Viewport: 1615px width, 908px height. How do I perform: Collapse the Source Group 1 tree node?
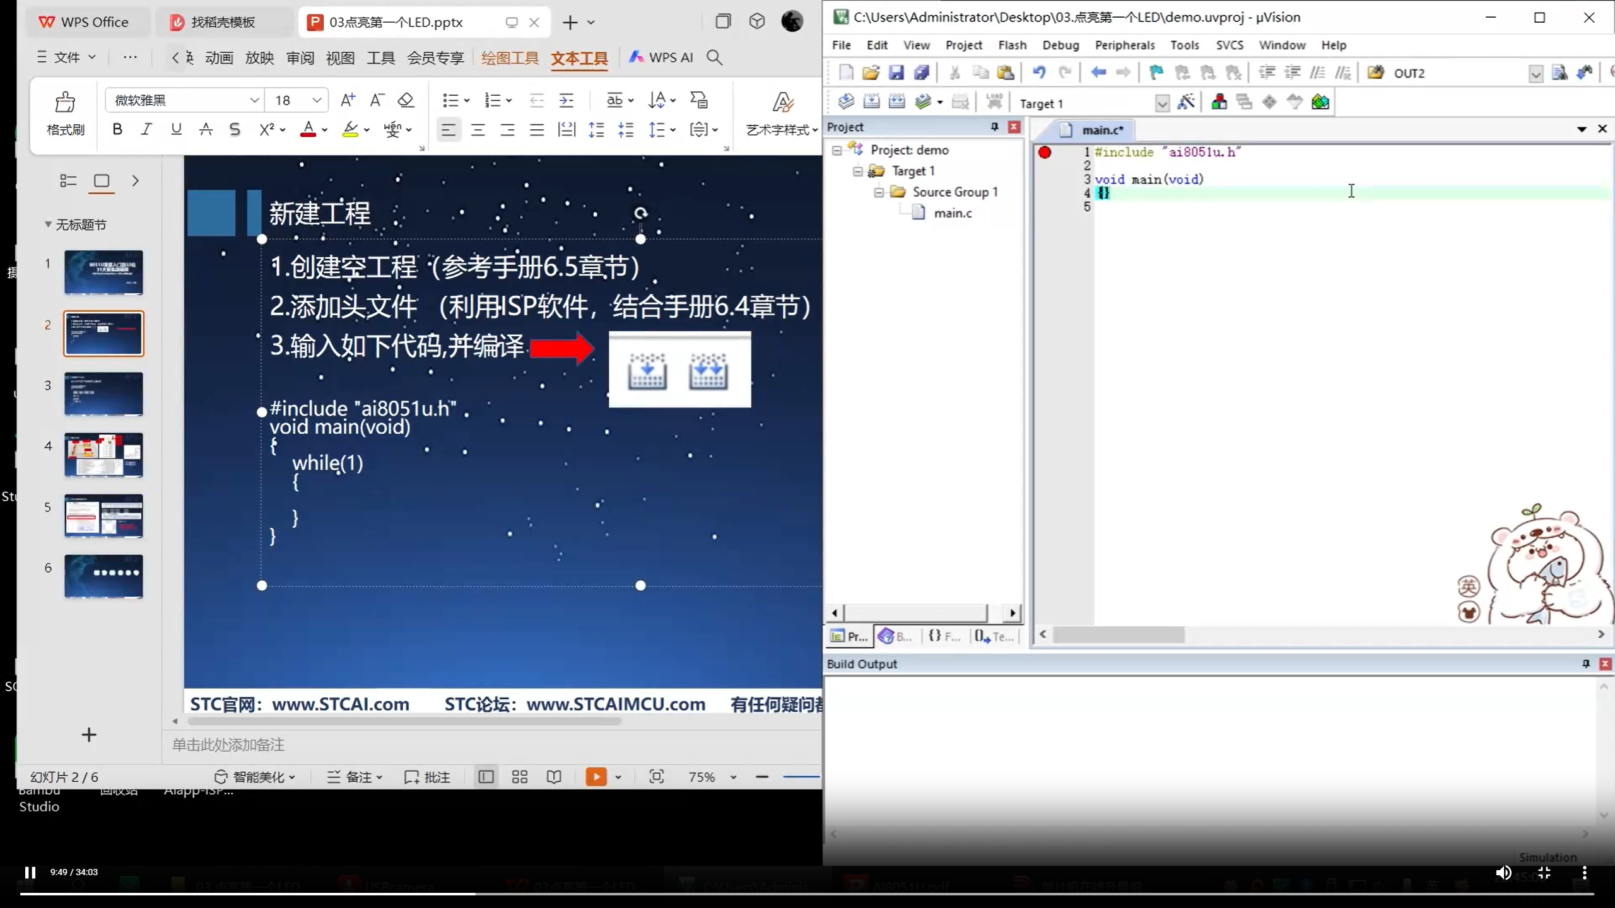tap(878, 192)
